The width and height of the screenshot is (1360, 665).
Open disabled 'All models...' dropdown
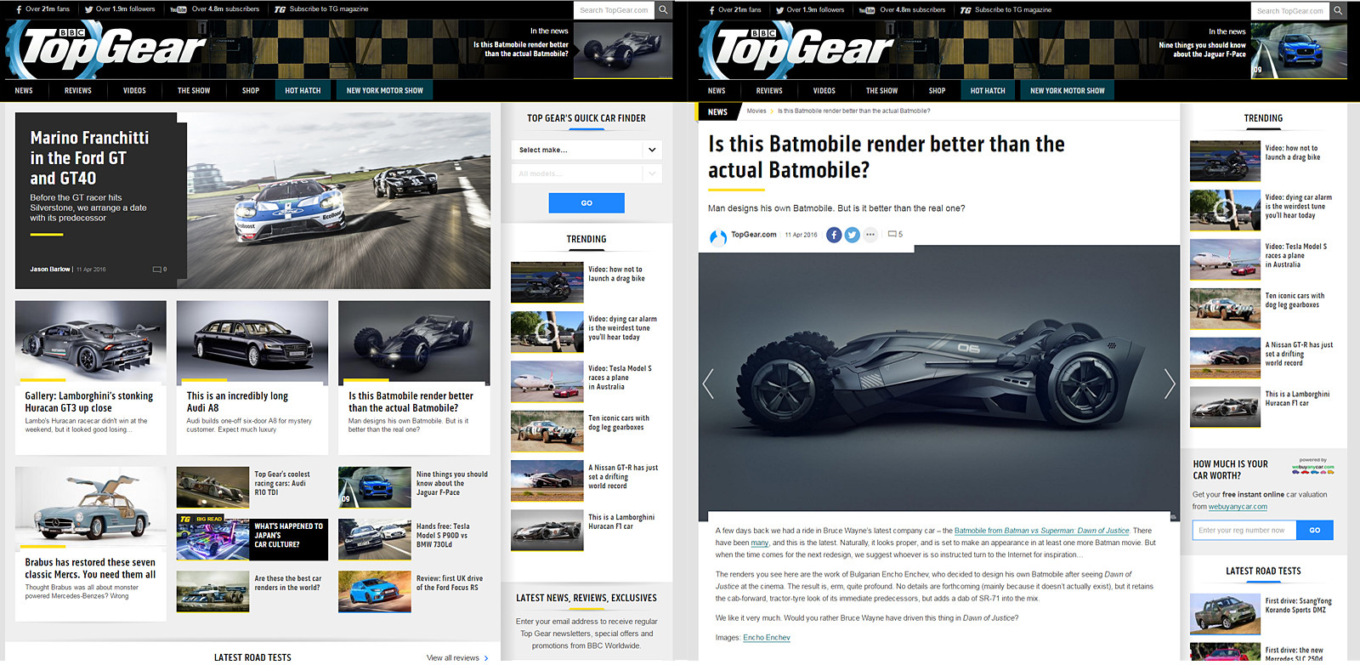(x=586, y=173)
